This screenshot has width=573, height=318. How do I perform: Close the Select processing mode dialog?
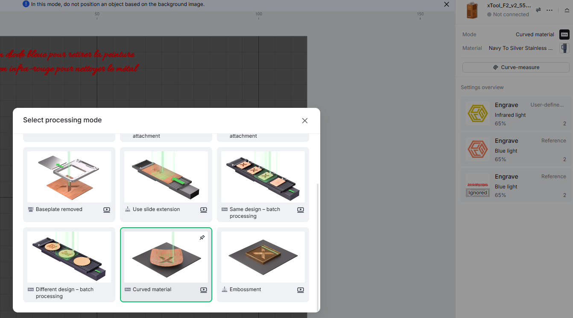(305, 121)
